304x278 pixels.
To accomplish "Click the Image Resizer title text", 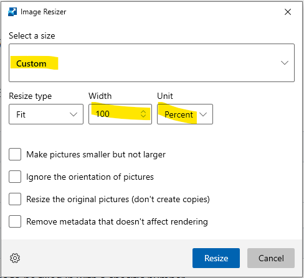I will 44,12.
